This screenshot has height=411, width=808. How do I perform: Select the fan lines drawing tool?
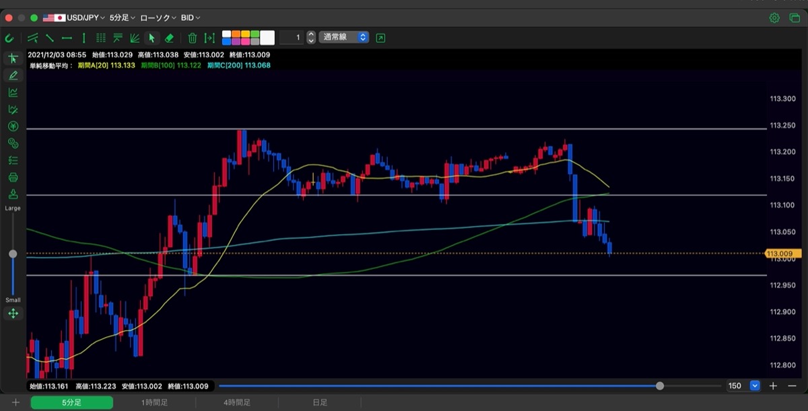(135, 38)
